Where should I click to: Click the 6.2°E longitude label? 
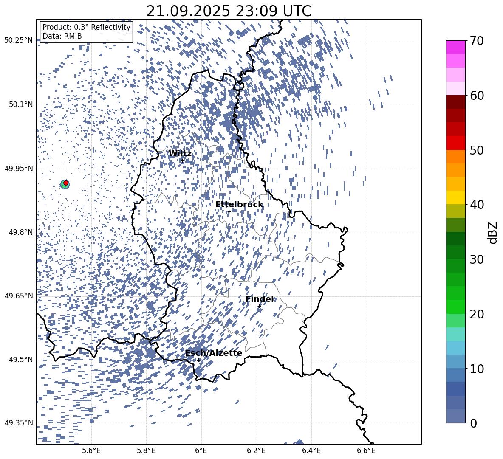point(256,451)
